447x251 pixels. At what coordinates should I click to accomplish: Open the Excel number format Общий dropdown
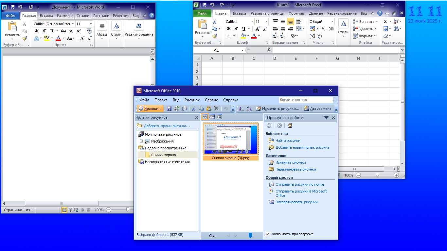tap(332, 22)
